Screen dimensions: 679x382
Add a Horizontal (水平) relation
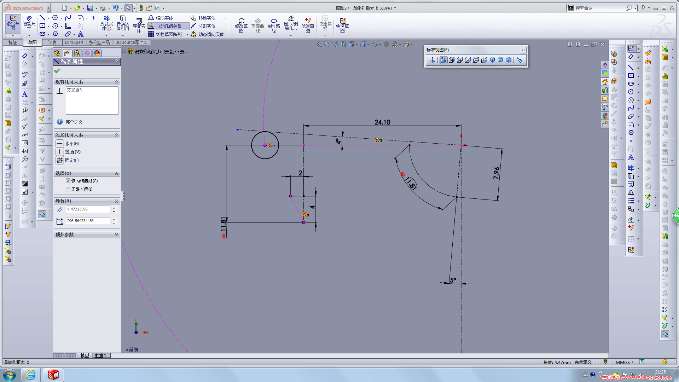[60, 144]
